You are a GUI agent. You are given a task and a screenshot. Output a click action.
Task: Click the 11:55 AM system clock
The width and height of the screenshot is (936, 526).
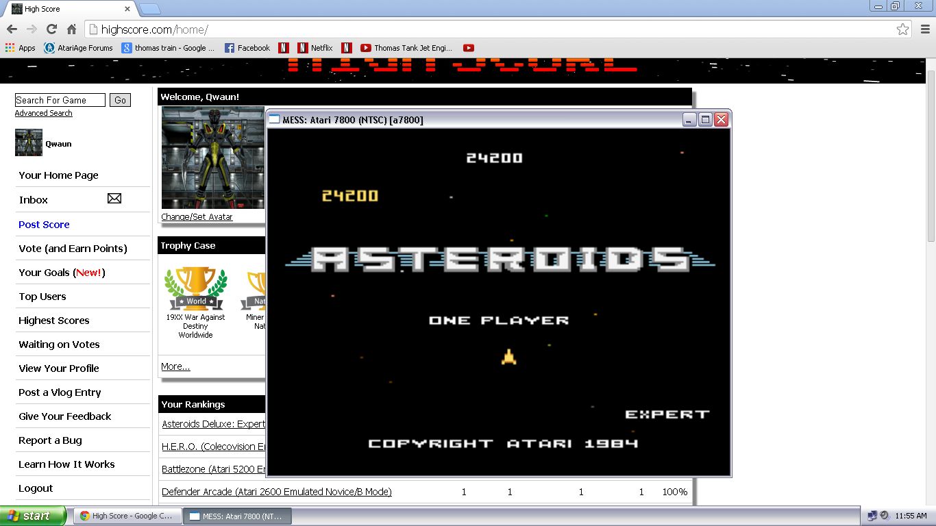click(x=911, y=516)
